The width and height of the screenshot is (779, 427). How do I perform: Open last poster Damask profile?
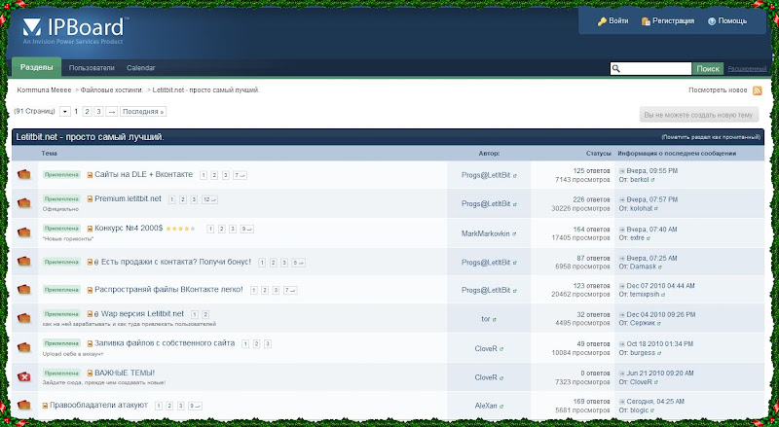(x=643, y=267)
